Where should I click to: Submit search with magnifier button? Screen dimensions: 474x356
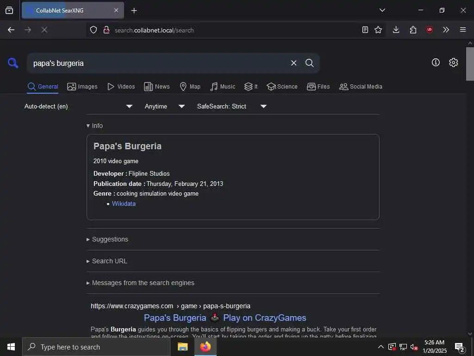(x=309, y=63)
